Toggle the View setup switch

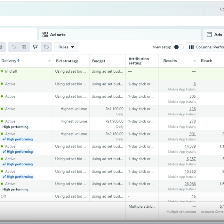[178, 47]
